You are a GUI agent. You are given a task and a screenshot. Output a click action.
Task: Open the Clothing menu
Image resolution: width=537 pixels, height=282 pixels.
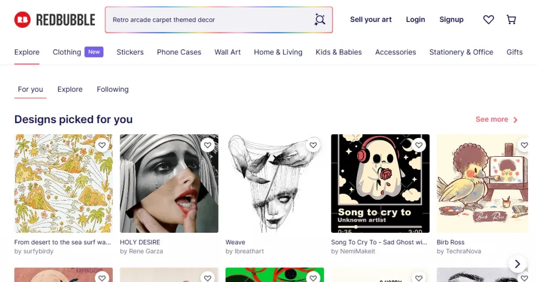pyautogui.click(x=67, y=52)
